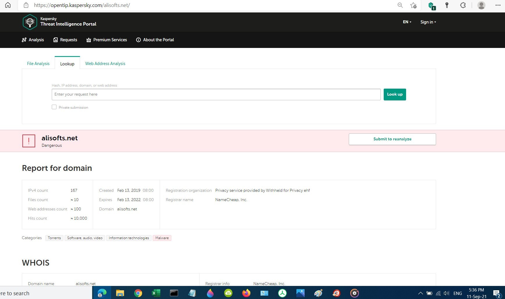Select the Software, audio, video tag
Image resolution: width=505 pixels, height=299 pixels.
point(85,238)
